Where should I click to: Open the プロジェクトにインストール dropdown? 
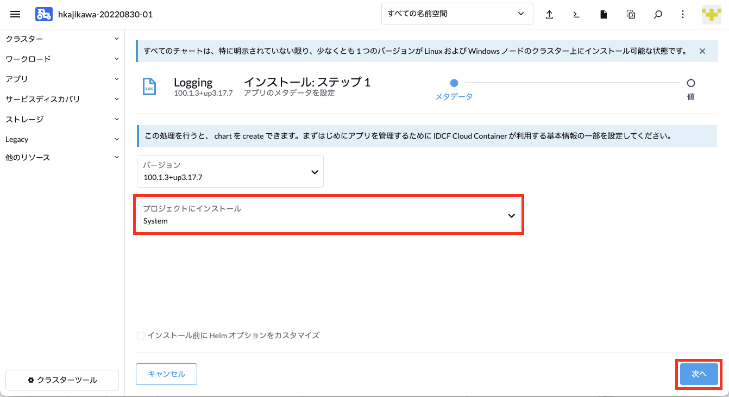pos(329,215)
